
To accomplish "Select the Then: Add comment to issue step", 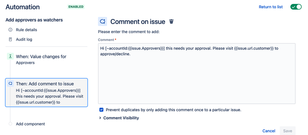I will pos(46,92).
